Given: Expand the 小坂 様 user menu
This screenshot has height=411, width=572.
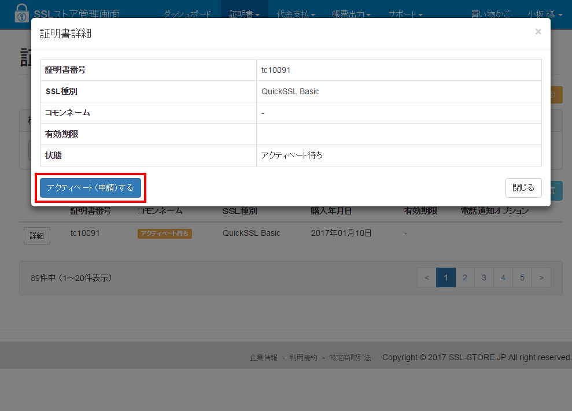Looking at the screenshot, I should click(545, 14).
